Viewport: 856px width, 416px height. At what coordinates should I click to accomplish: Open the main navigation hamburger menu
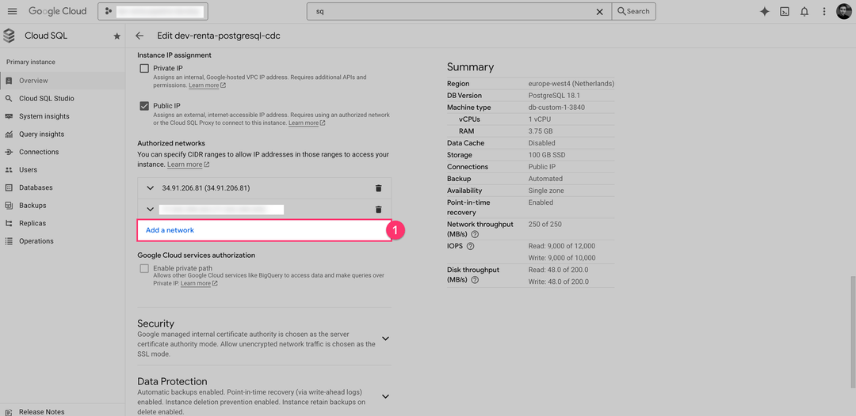[x=12, y=11]
